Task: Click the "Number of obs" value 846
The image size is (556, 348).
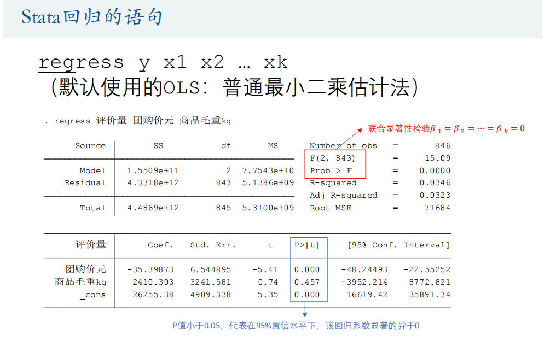Action: (x=442, y=145)
